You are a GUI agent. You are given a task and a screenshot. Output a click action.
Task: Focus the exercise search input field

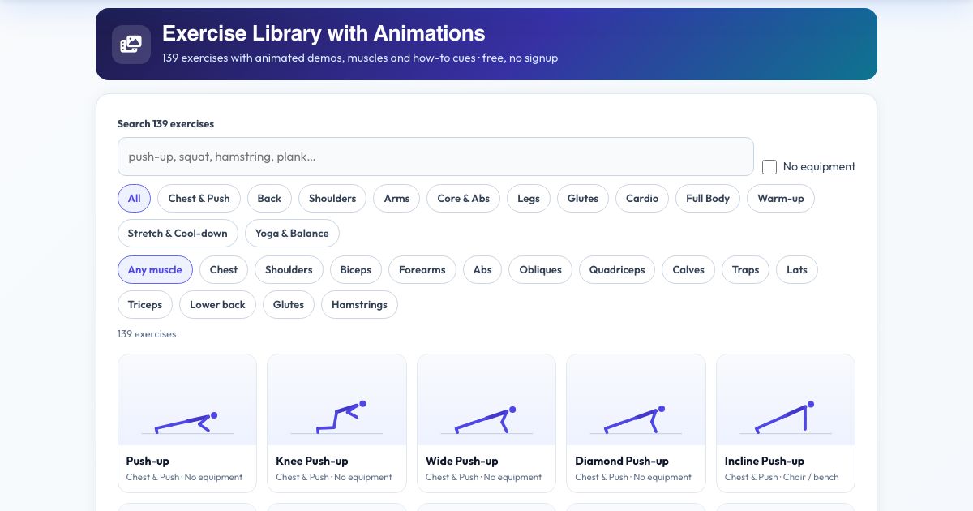[435, 157]
